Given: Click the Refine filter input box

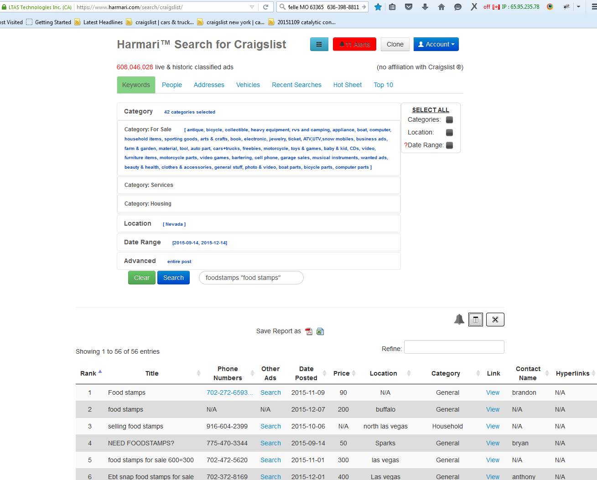Looking at the screenshot, I should (x=454, y=347).
